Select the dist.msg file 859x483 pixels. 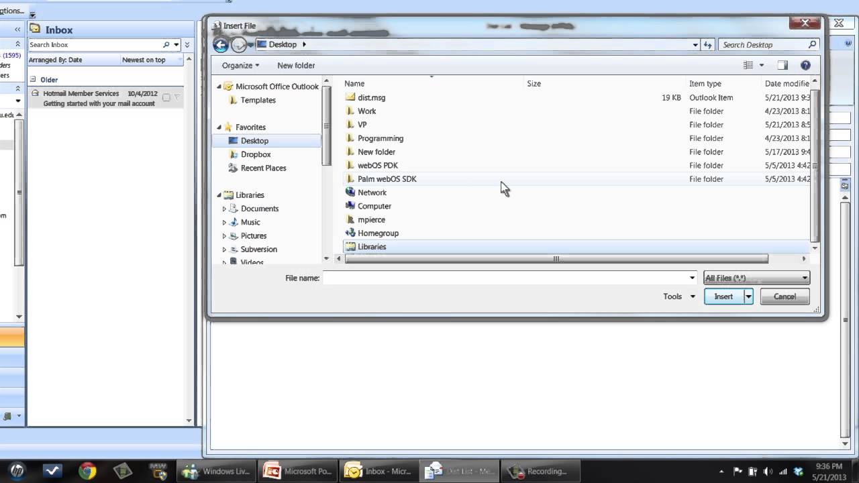(371, 97)
